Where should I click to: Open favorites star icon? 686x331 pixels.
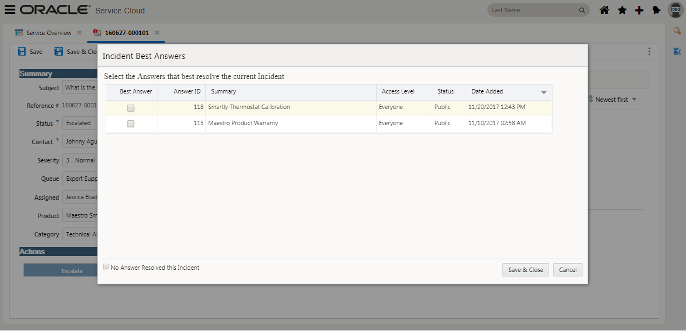click(x=622, y=10)
